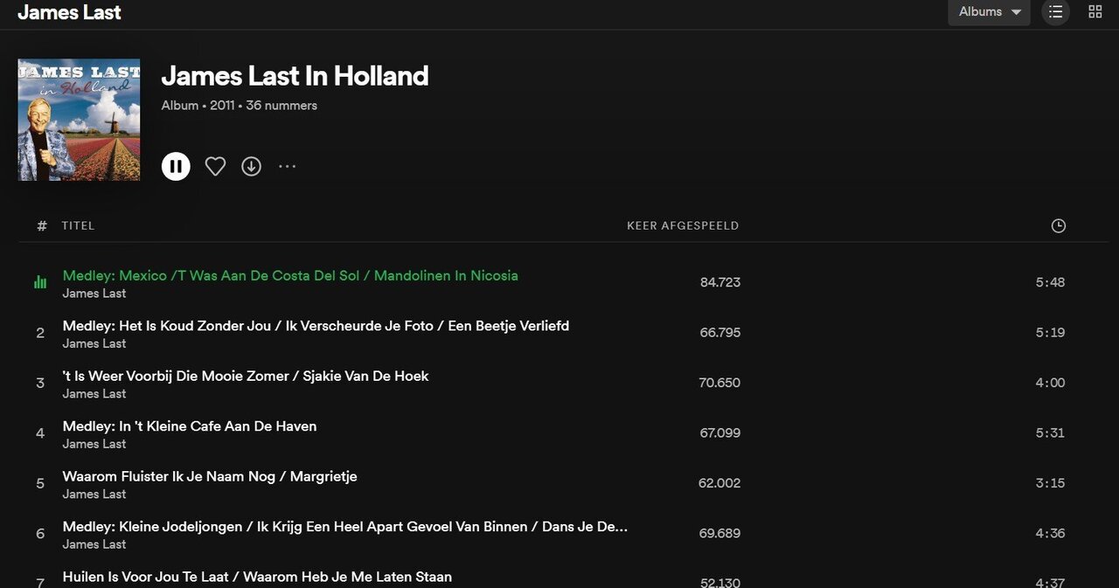Click the TITEL column header

[78, 225]
